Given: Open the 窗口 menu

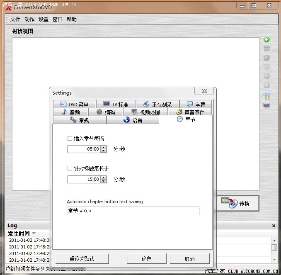Looking at the screenshot, I should 58,19.
